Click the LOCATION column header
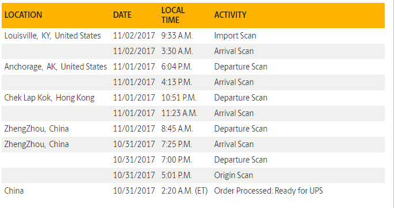Viewport: 395px width, 208px height. point(23,15)
